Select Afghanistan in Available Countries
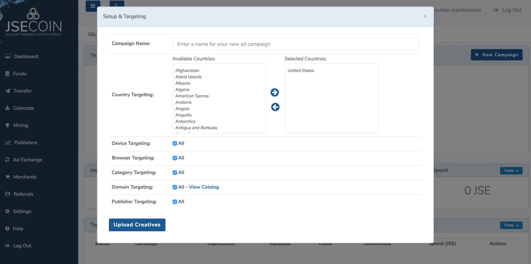 click(x=187, y=70)
